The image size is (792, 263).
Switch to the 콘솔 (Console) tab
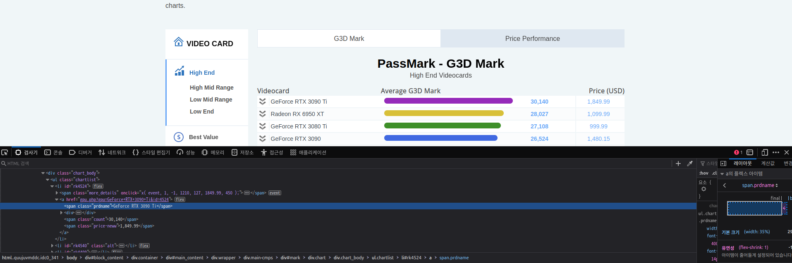tap(53, 152)
